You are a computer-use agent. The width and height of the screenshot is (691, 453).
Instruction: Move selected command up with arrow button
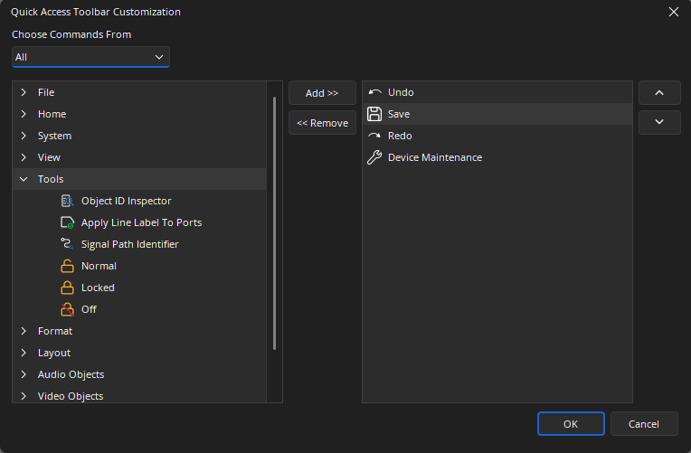pyautogui.click(x=659, y=93)
